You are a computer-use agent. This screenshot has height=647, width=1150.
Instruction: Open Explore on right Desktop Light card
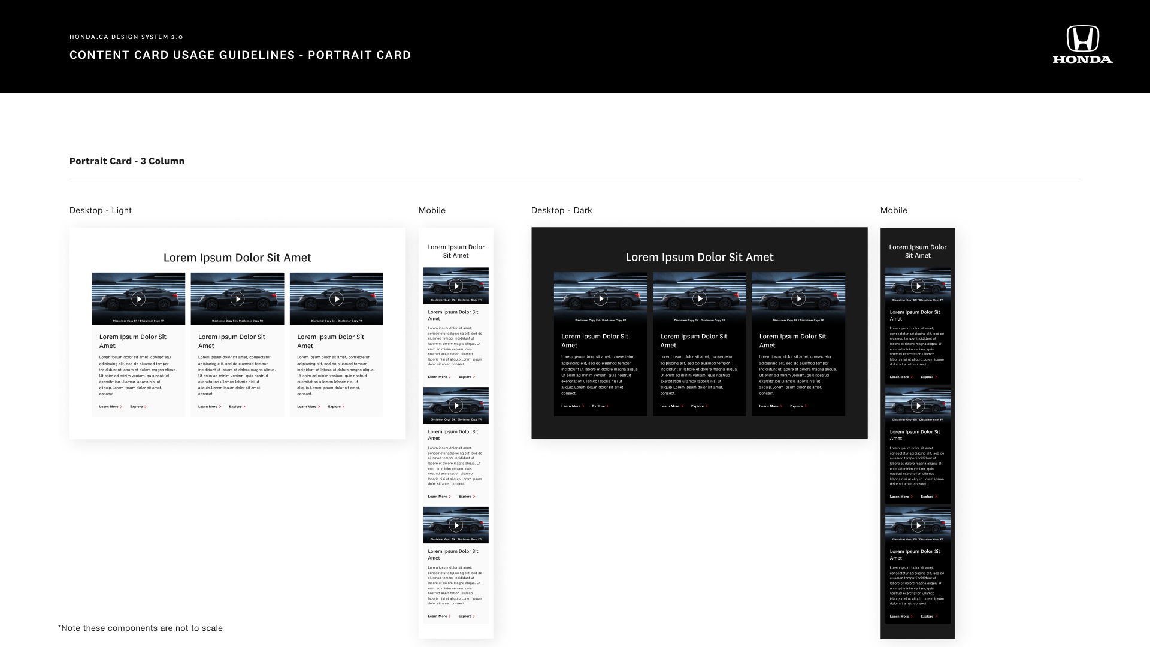click(336, 407)
